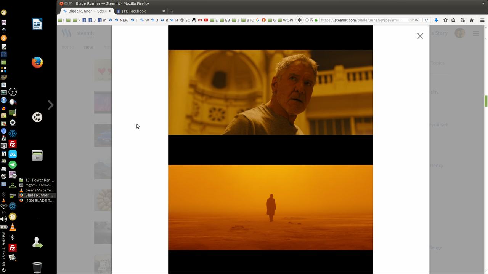Close the image lightbox with the X
This screenshot has height=274, width=488.
[x=420, y=36]
